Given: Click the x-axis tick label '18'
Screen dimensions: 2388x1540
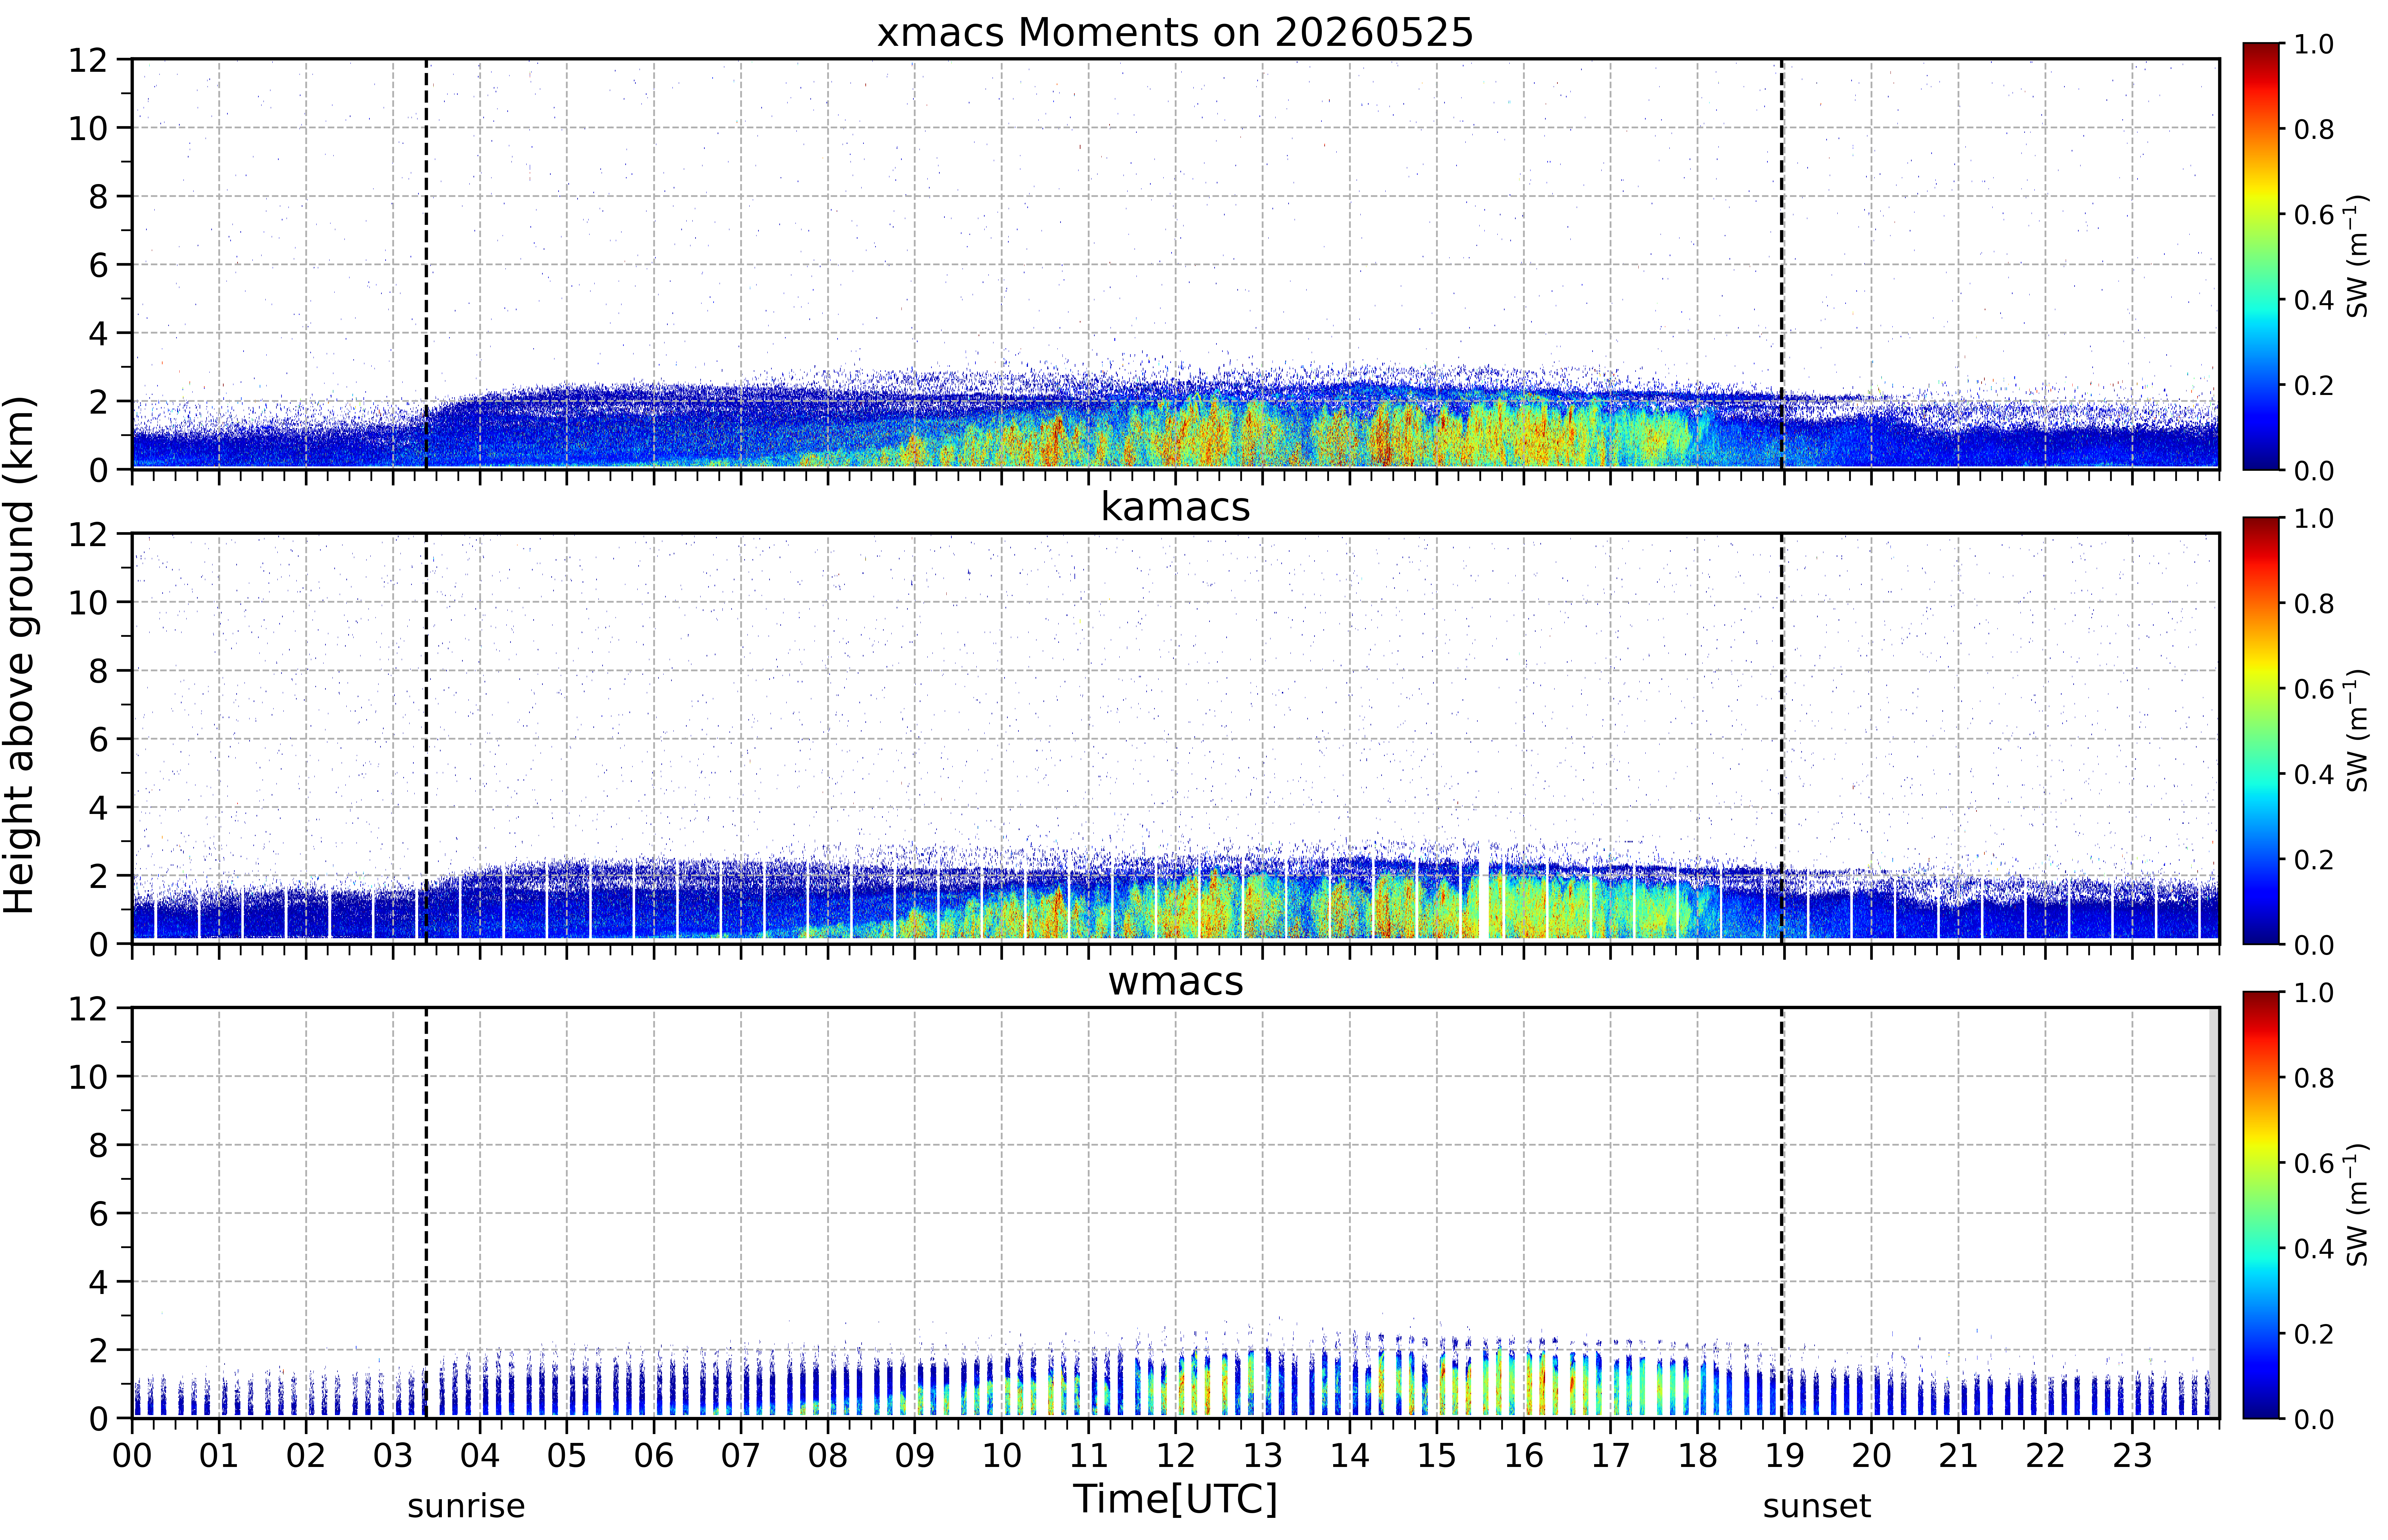Looking at the screenshot, I should pos(1697,1456).
